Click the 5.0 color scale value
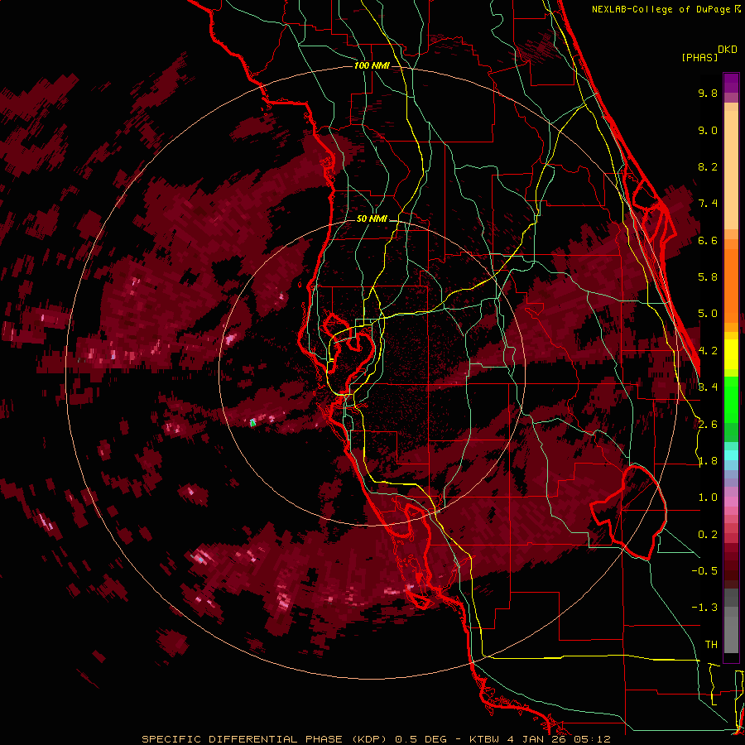Screen dimensions: 745x745 [708, 314]
